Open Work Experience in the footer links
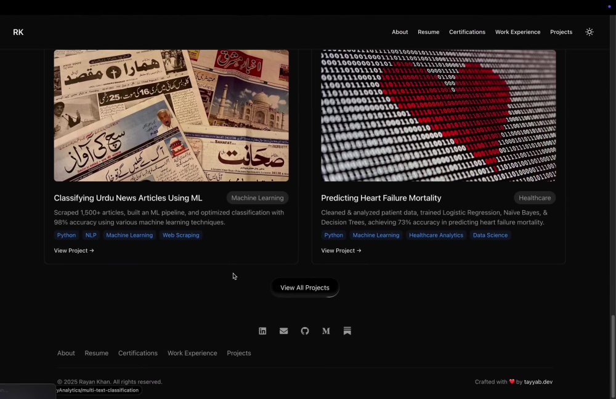Screen dimensions: 616x399 tap(192, 353)
